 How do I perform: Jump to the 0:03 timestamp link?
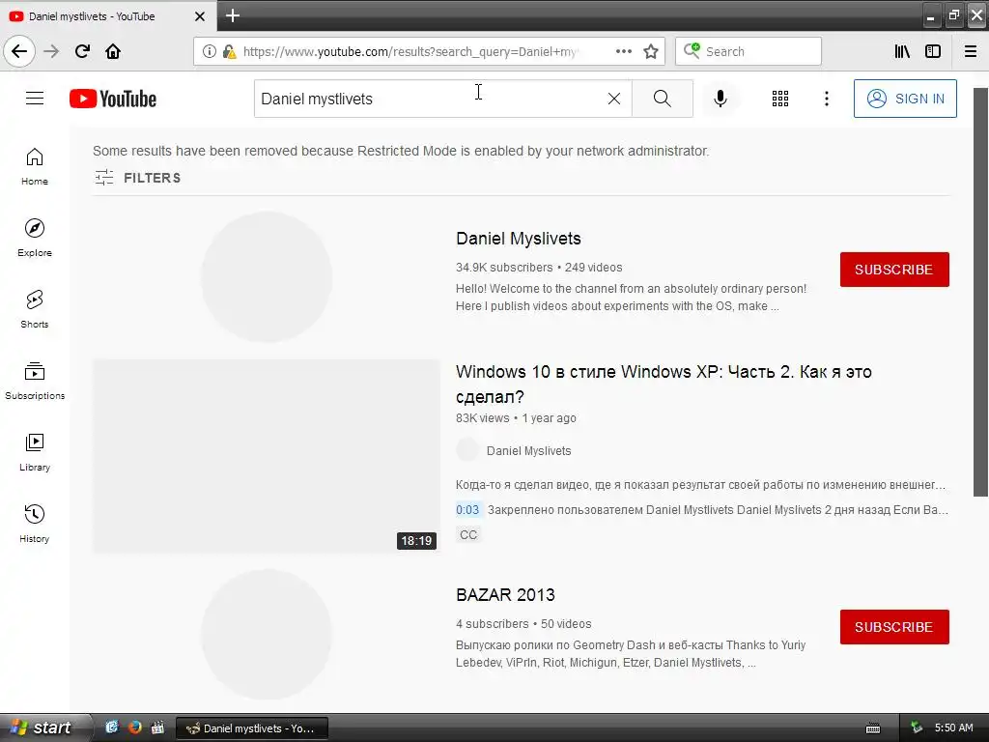[x=468, y=510]
